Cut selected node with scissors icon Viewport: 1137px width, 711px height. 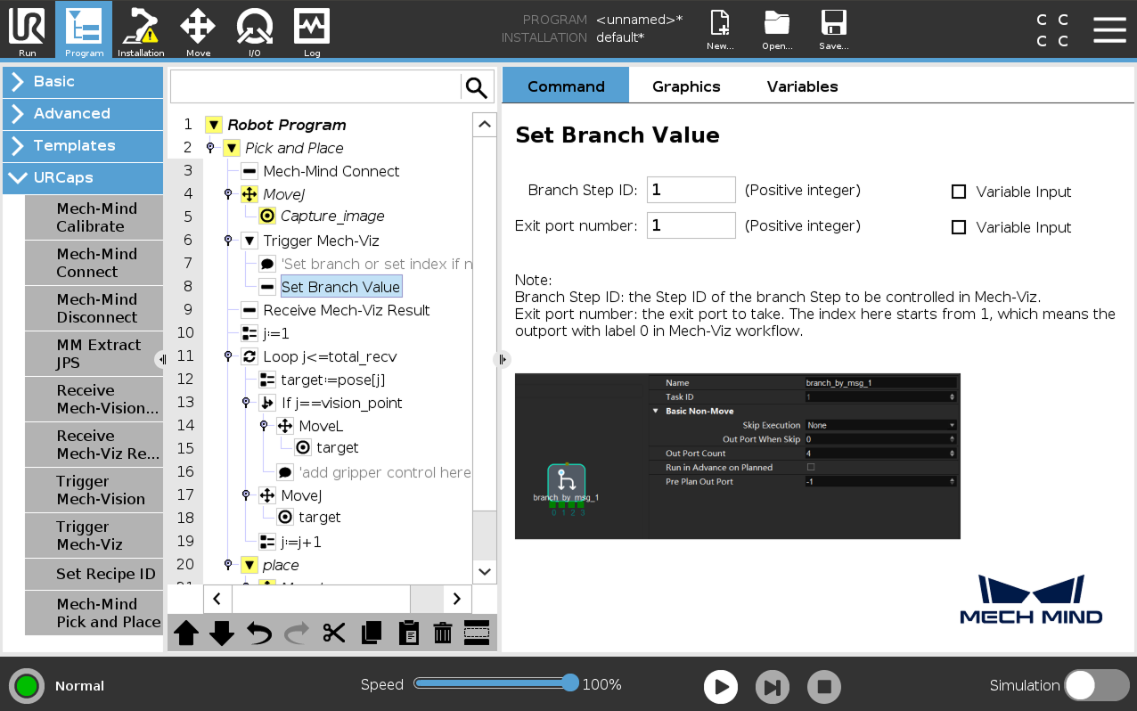point(334,633)
